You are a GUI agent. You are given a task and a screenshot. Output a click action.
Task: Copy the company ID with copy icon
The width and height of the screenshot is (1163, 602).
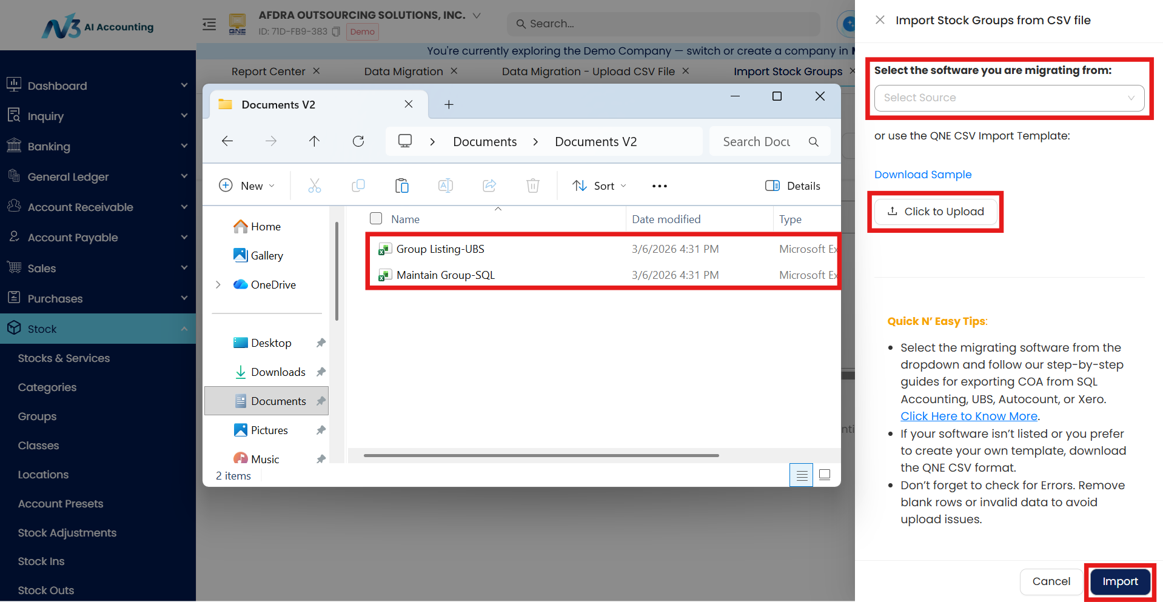(336, 32)
